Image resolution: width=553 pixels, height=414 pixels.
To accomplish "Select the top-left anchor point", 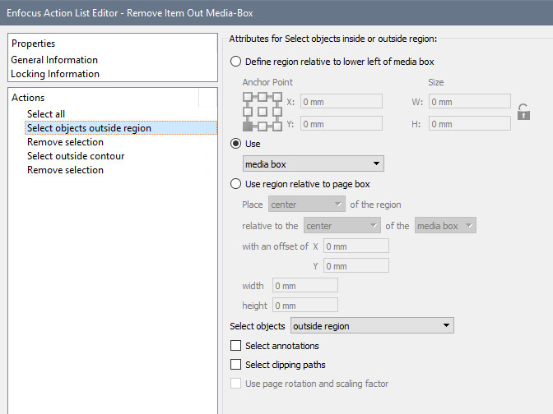I will (x=248, y=97).
